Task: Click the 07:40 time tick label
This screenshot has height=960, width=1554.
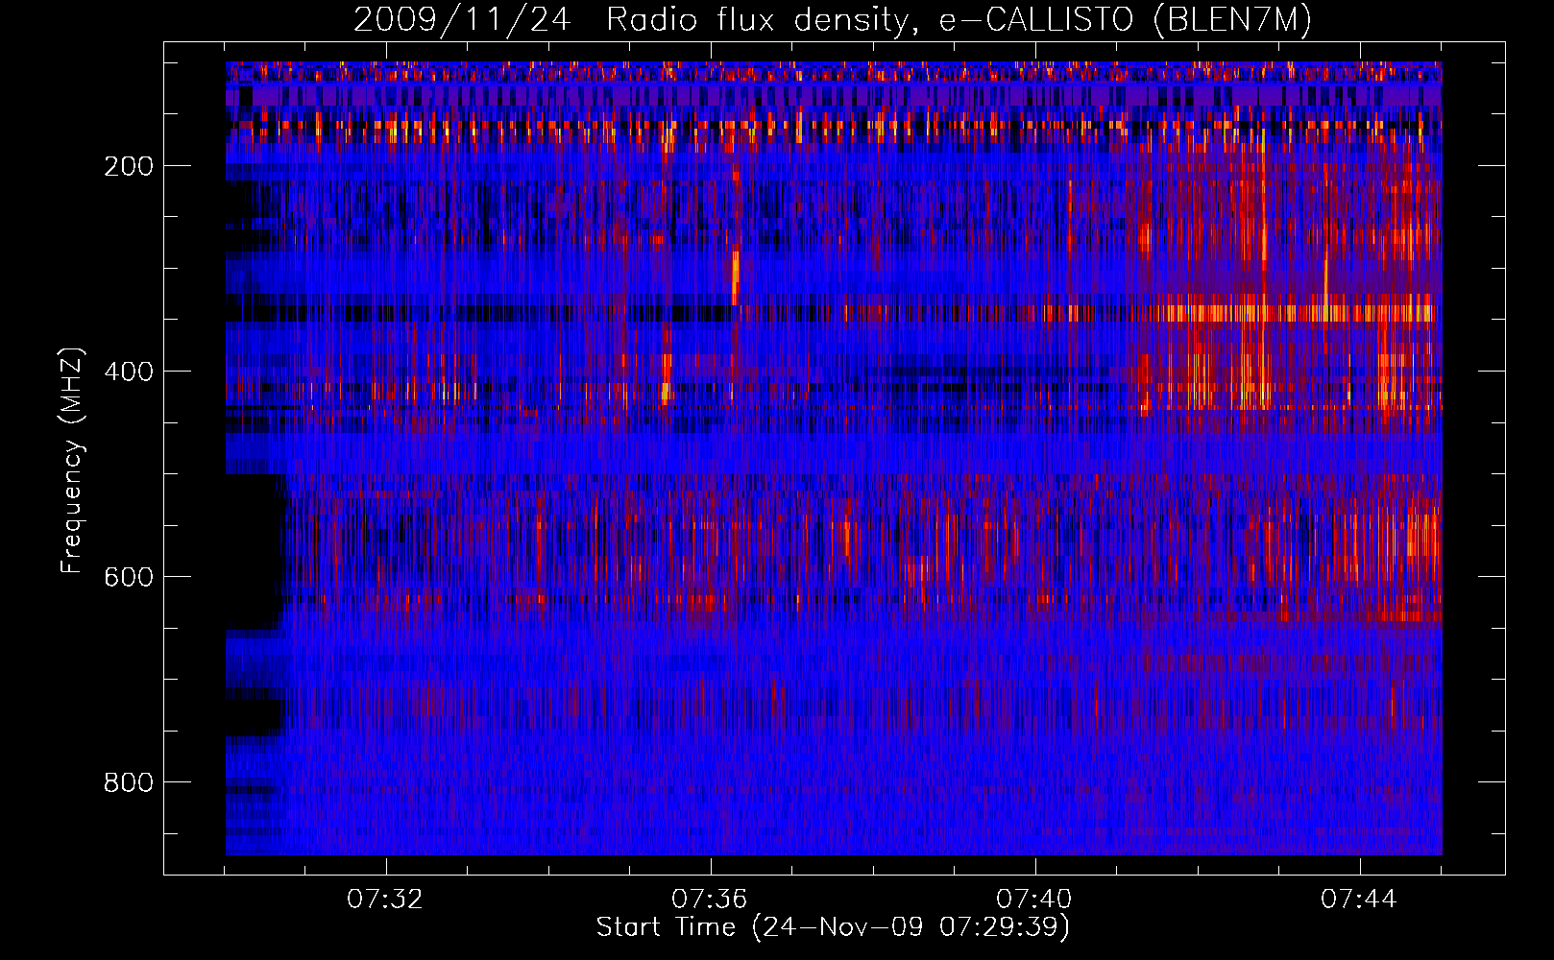Action: tap(1034, 900)
